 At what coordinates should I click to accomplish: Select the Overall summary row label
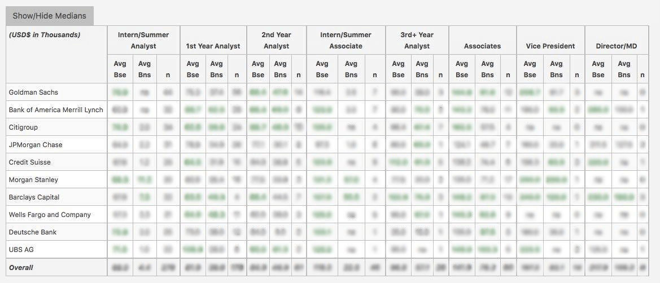click(21, 267)
